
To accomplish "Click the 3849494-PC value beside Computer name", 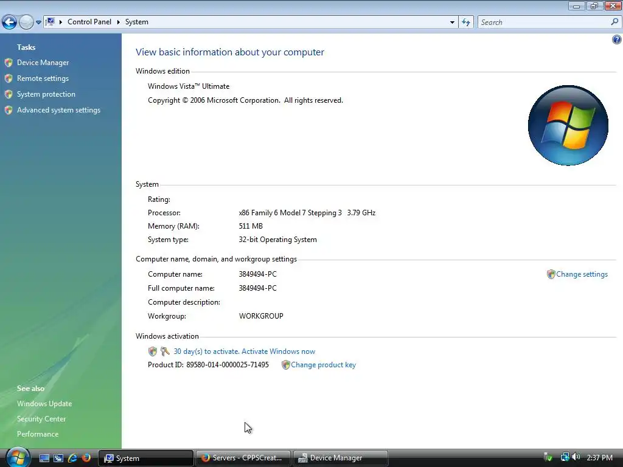I will tap(257, 274).
